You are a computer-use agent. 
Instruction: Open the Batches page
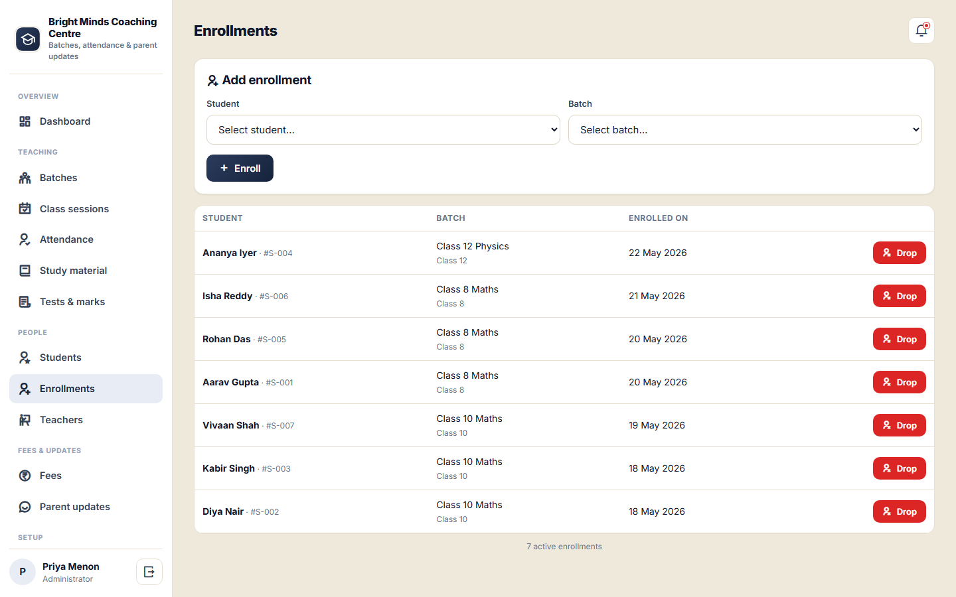pyautogui.click(x=86, y=178)
